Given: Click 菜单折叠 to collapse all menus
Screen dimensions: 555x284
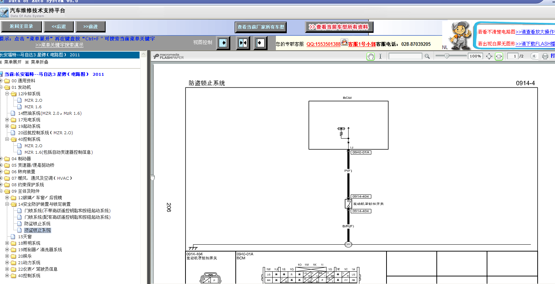Looking at the screenshot, I should coord(39,62).
